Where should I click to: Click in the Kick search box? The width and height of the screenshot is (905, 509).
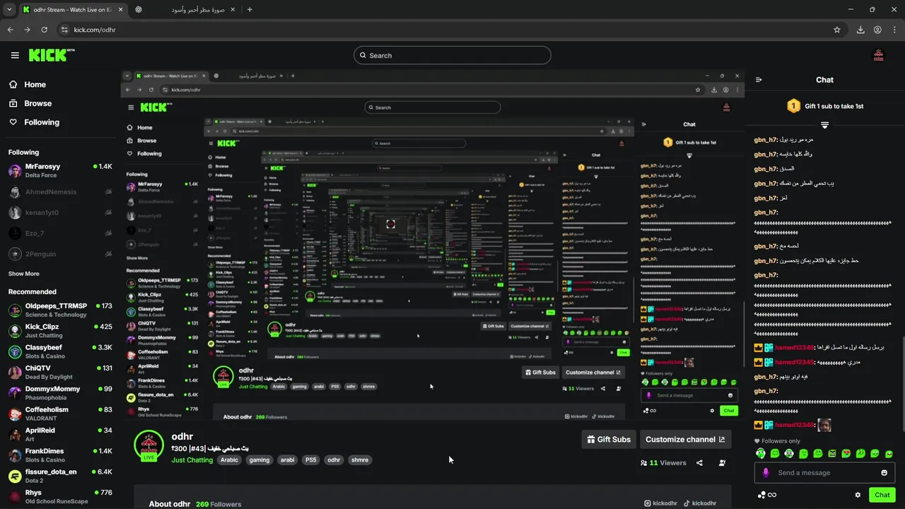[x=452, y=55]
